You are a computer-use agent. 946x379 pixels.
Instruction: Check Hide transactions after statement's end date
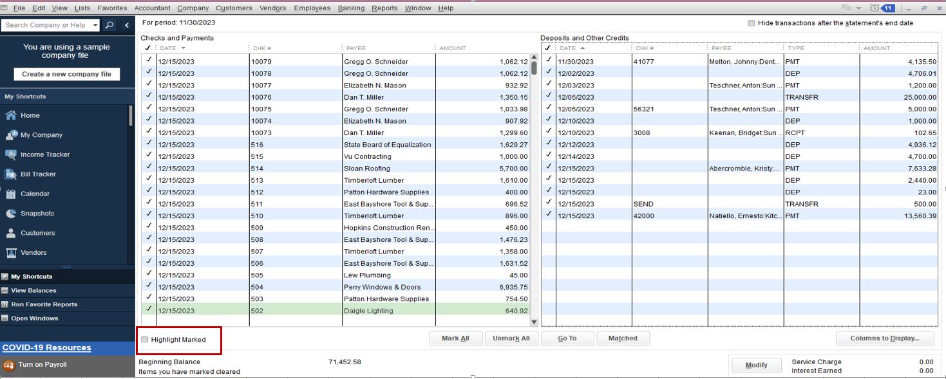click(x=750, y=23)
